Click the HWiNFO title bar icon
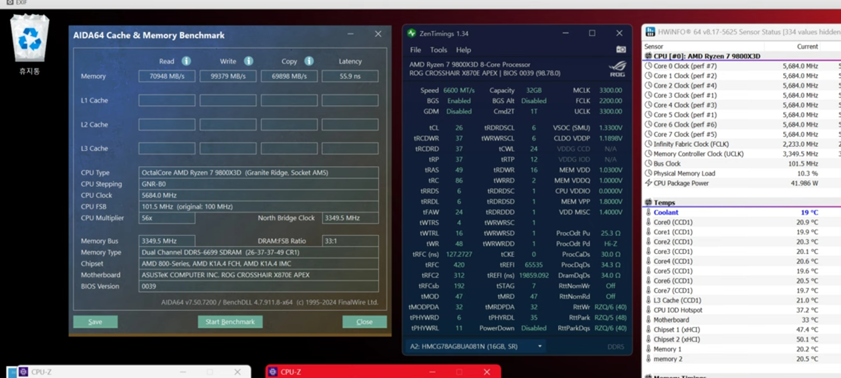Screen dimensions: 841x378 pyautogui.click(x=650, y=32)
